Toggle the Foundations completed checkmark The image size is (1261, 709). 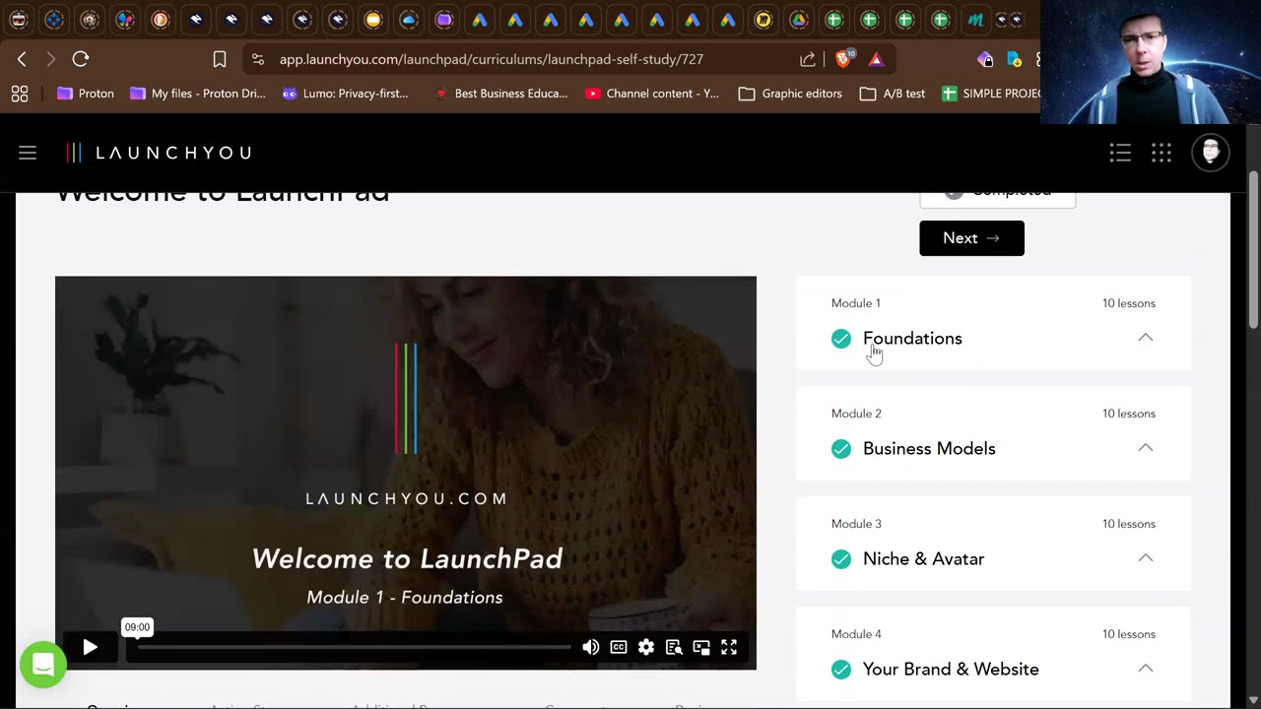[x=841, y=339]
